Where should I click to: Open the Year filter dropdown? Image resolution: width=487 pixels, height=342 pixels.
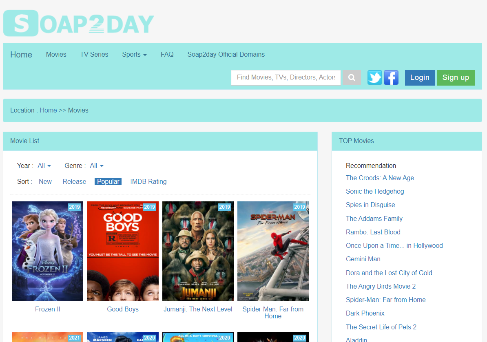pos(44,166)
